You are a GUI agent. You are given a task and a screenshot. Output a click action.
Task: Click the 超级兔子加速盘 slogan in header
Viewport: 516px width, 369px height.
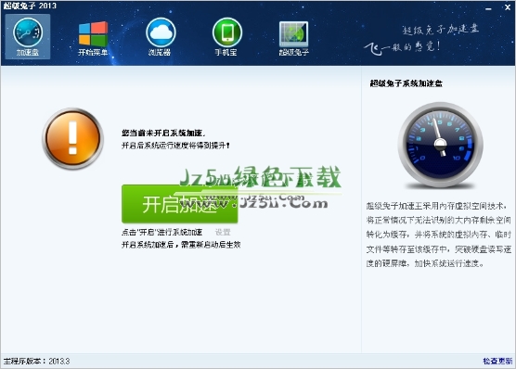tap(440, 30)
